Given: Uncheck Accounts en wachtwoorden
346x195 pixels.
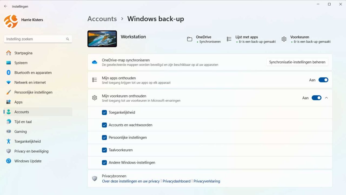Looking at the screenshot, I should [104, 125].
